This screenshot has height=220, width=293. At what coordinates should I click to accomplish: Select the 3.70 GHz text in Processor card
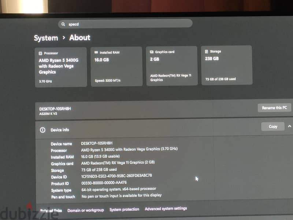[45, 81]
